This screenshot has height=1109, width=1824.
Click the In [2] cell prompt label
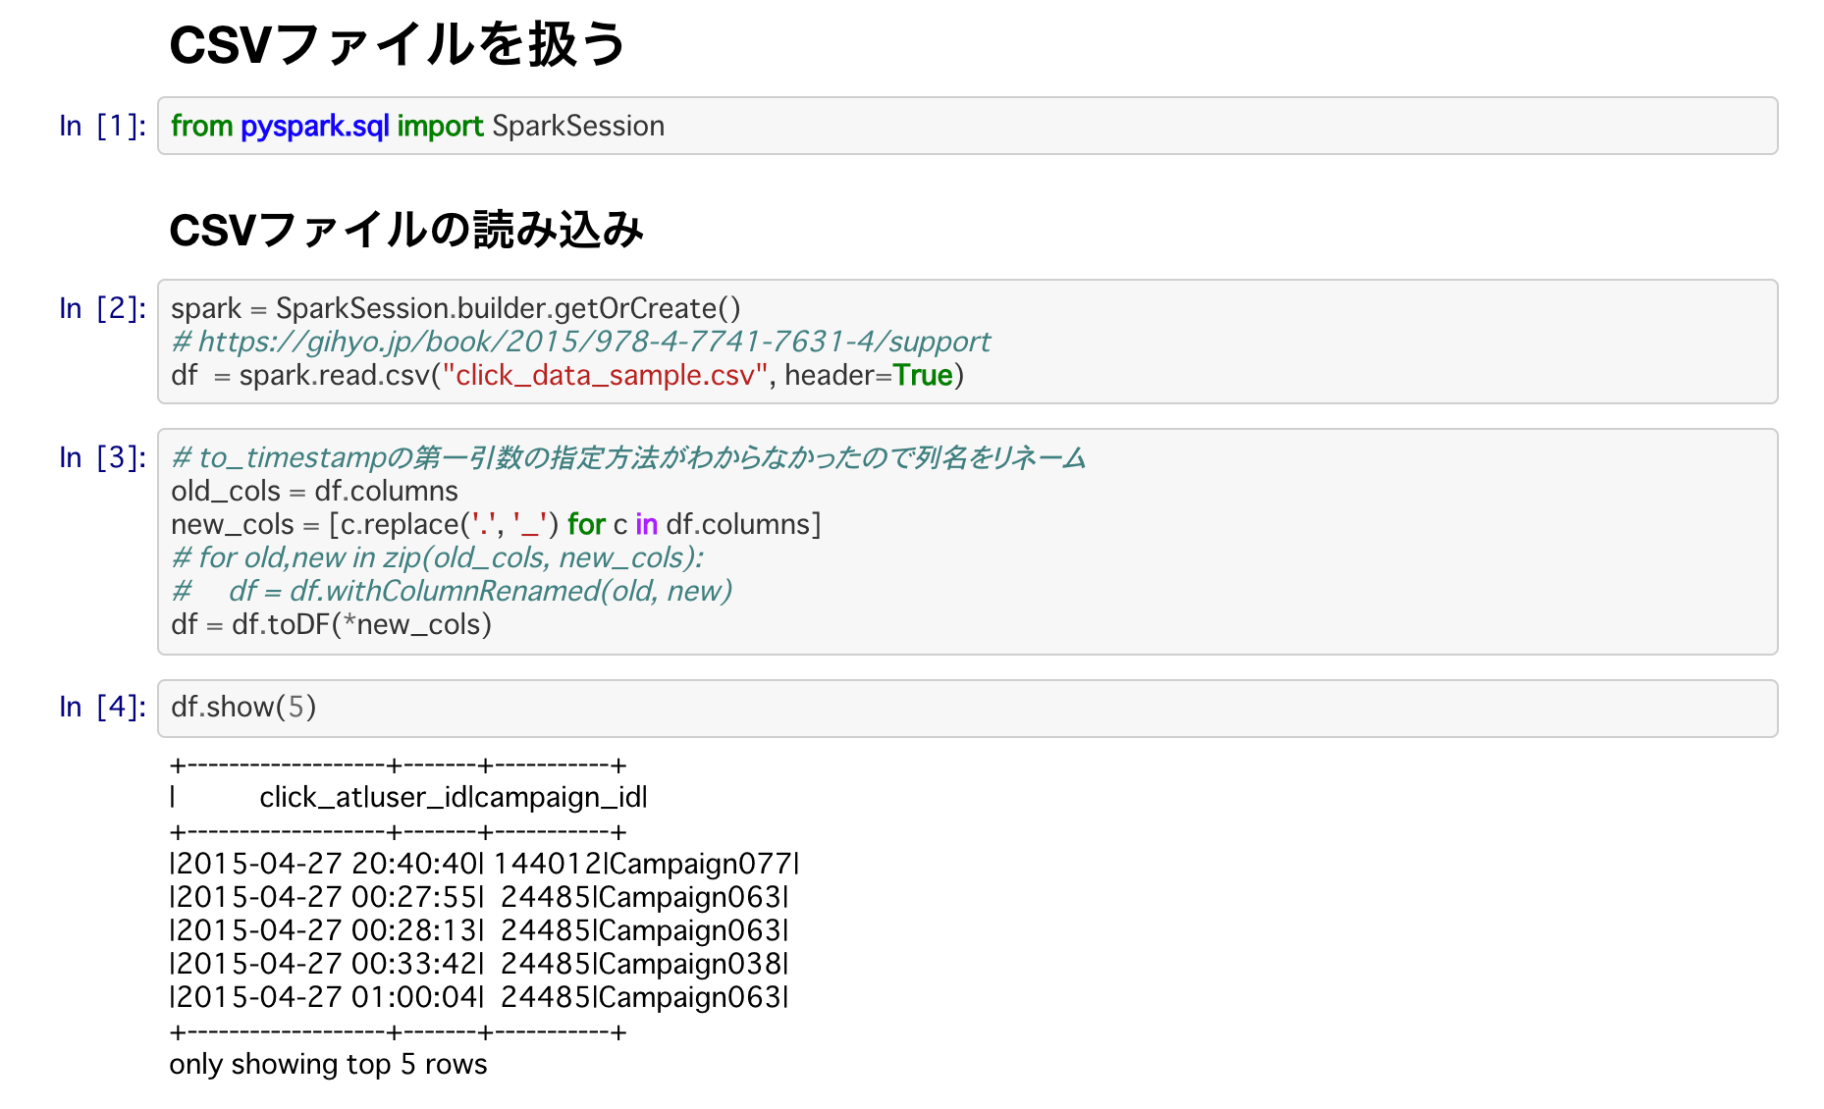click(101, 307)
